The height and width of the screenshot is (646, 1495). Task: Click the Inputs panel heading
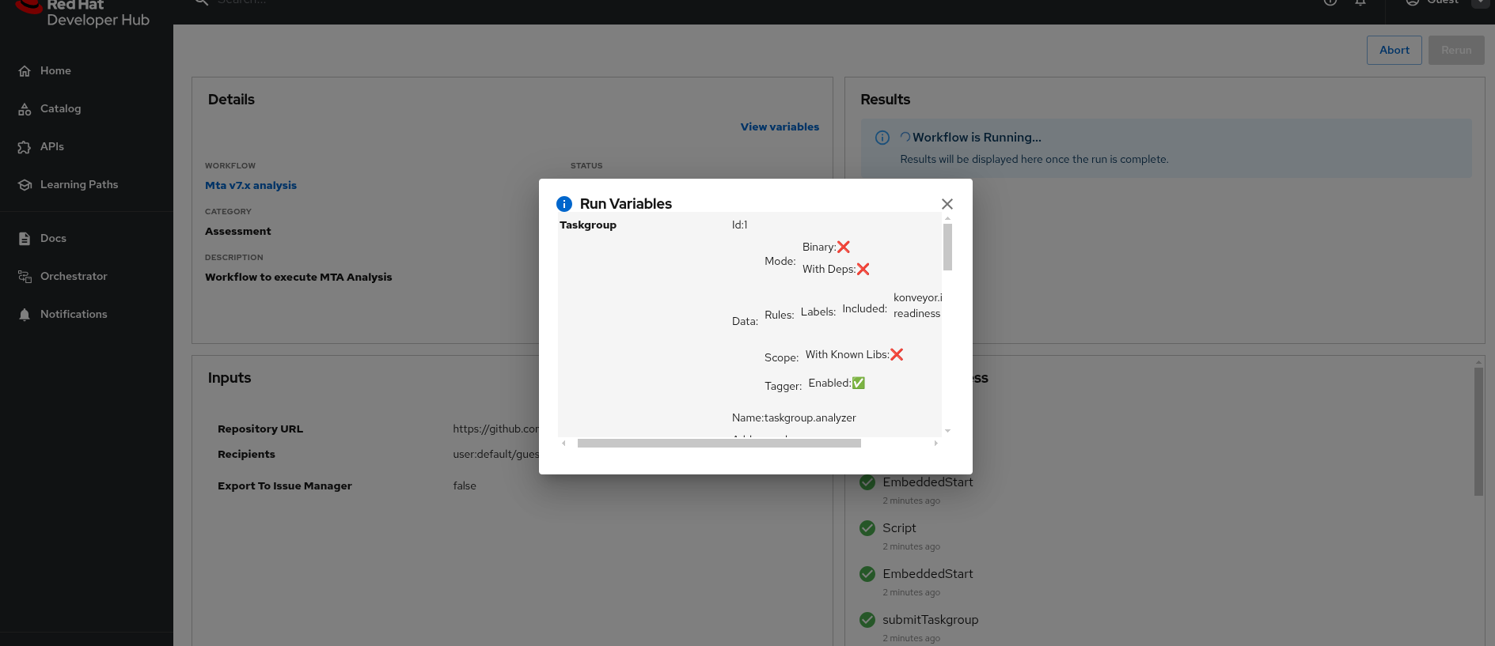click(230, 378)
